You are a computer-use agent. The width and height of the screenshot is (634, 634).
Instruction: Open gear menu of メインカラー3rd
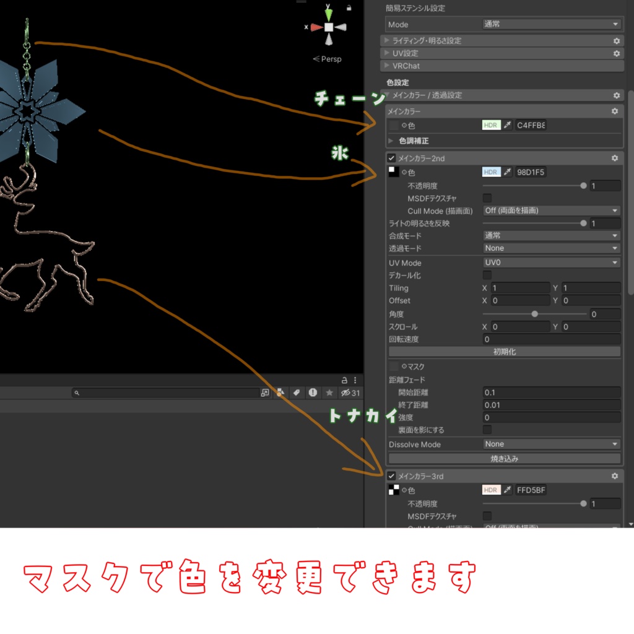tap(615, 476)
